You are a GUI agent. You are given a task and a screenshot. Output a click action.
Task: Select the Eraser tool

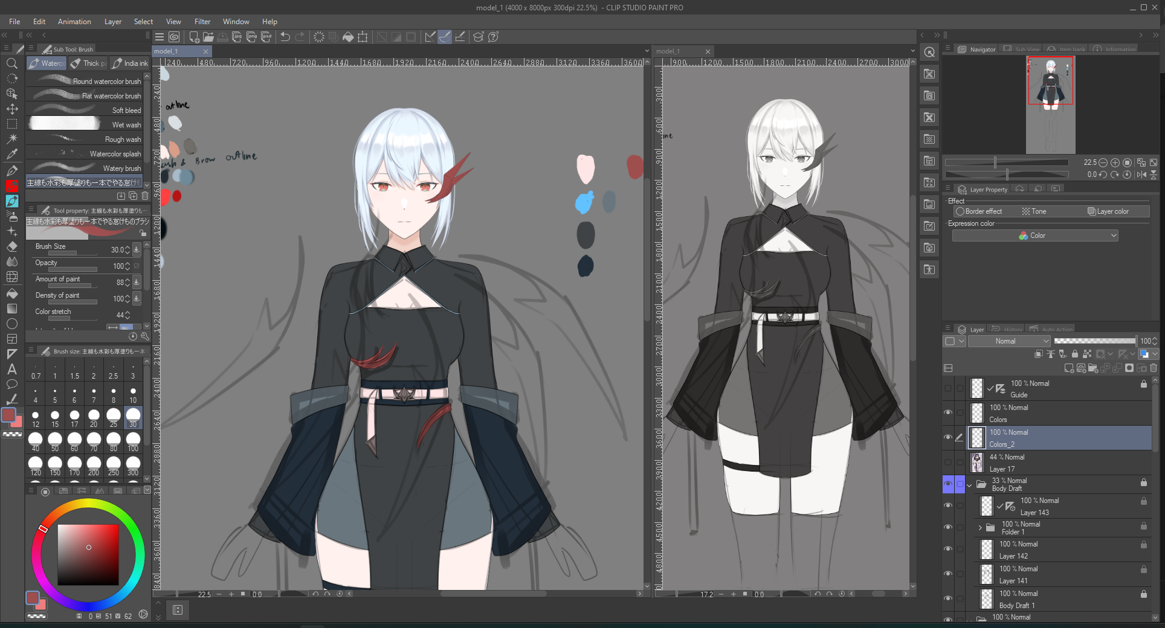tap(11, 246)
